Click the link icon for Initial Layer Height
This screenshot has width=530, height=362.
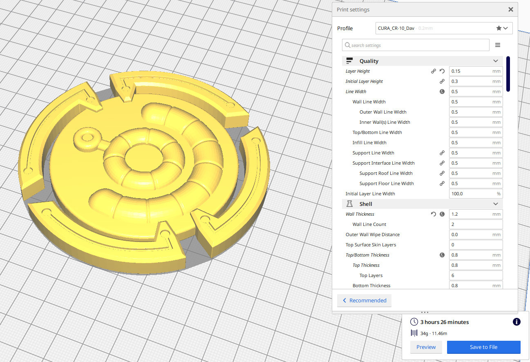(442, 81)
